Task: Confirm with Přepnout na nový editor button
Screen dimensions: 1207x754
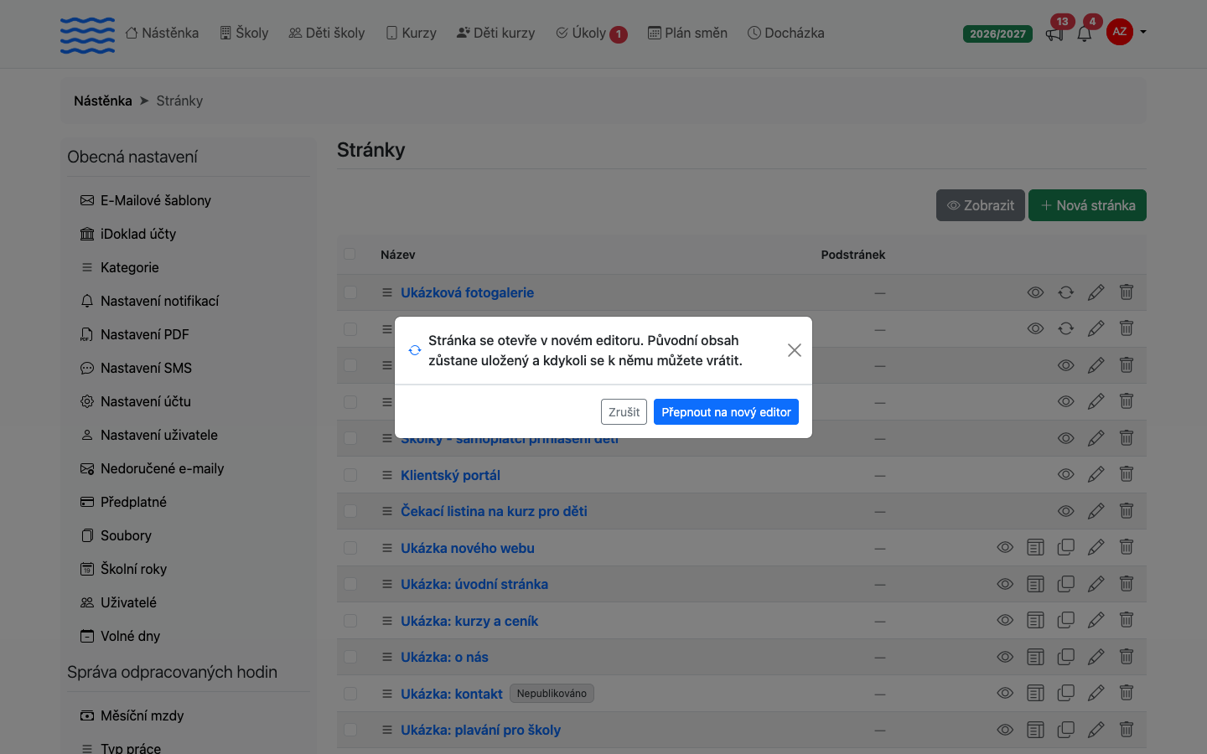Action: (726, 411)
